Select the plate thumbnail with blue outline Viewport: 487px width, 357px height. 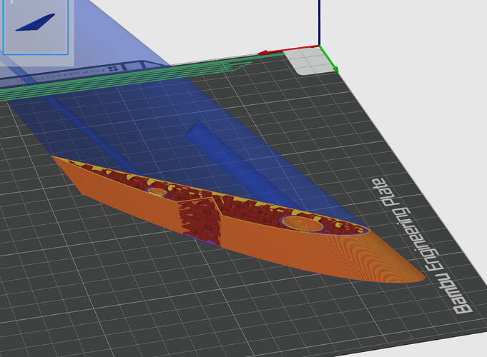click(36, 27)
